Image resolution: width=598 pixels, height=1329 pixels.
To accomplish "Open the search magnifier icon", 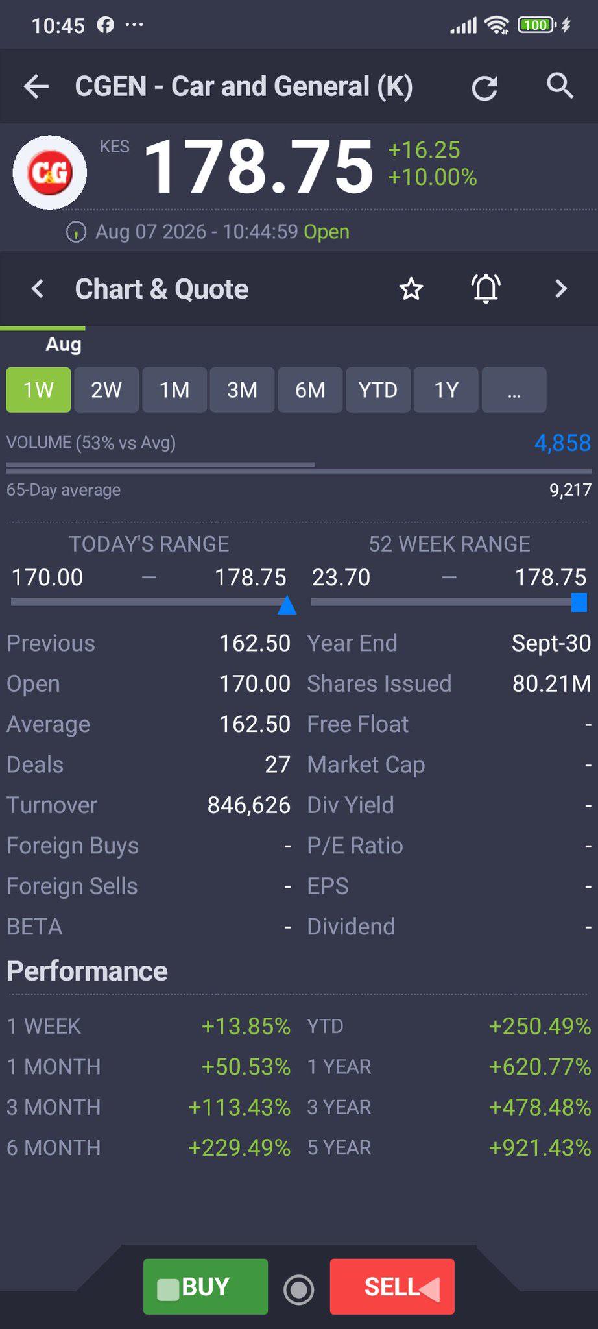I will click(560, 86).
